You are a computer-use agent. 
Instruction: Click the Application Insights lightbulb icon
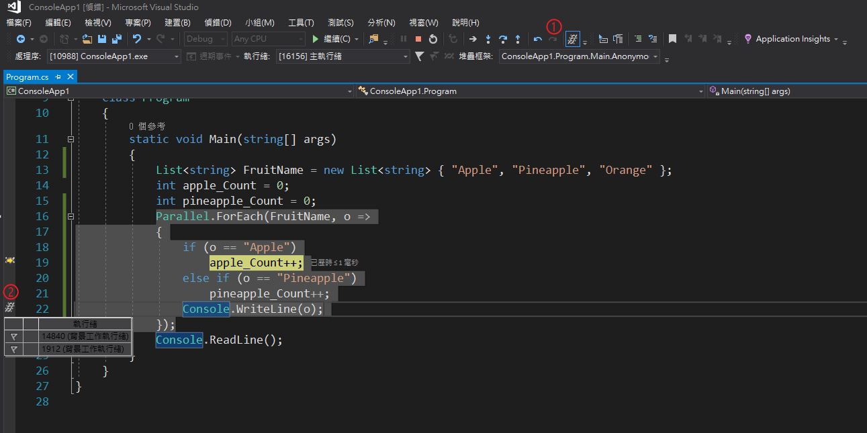(747, 40)
